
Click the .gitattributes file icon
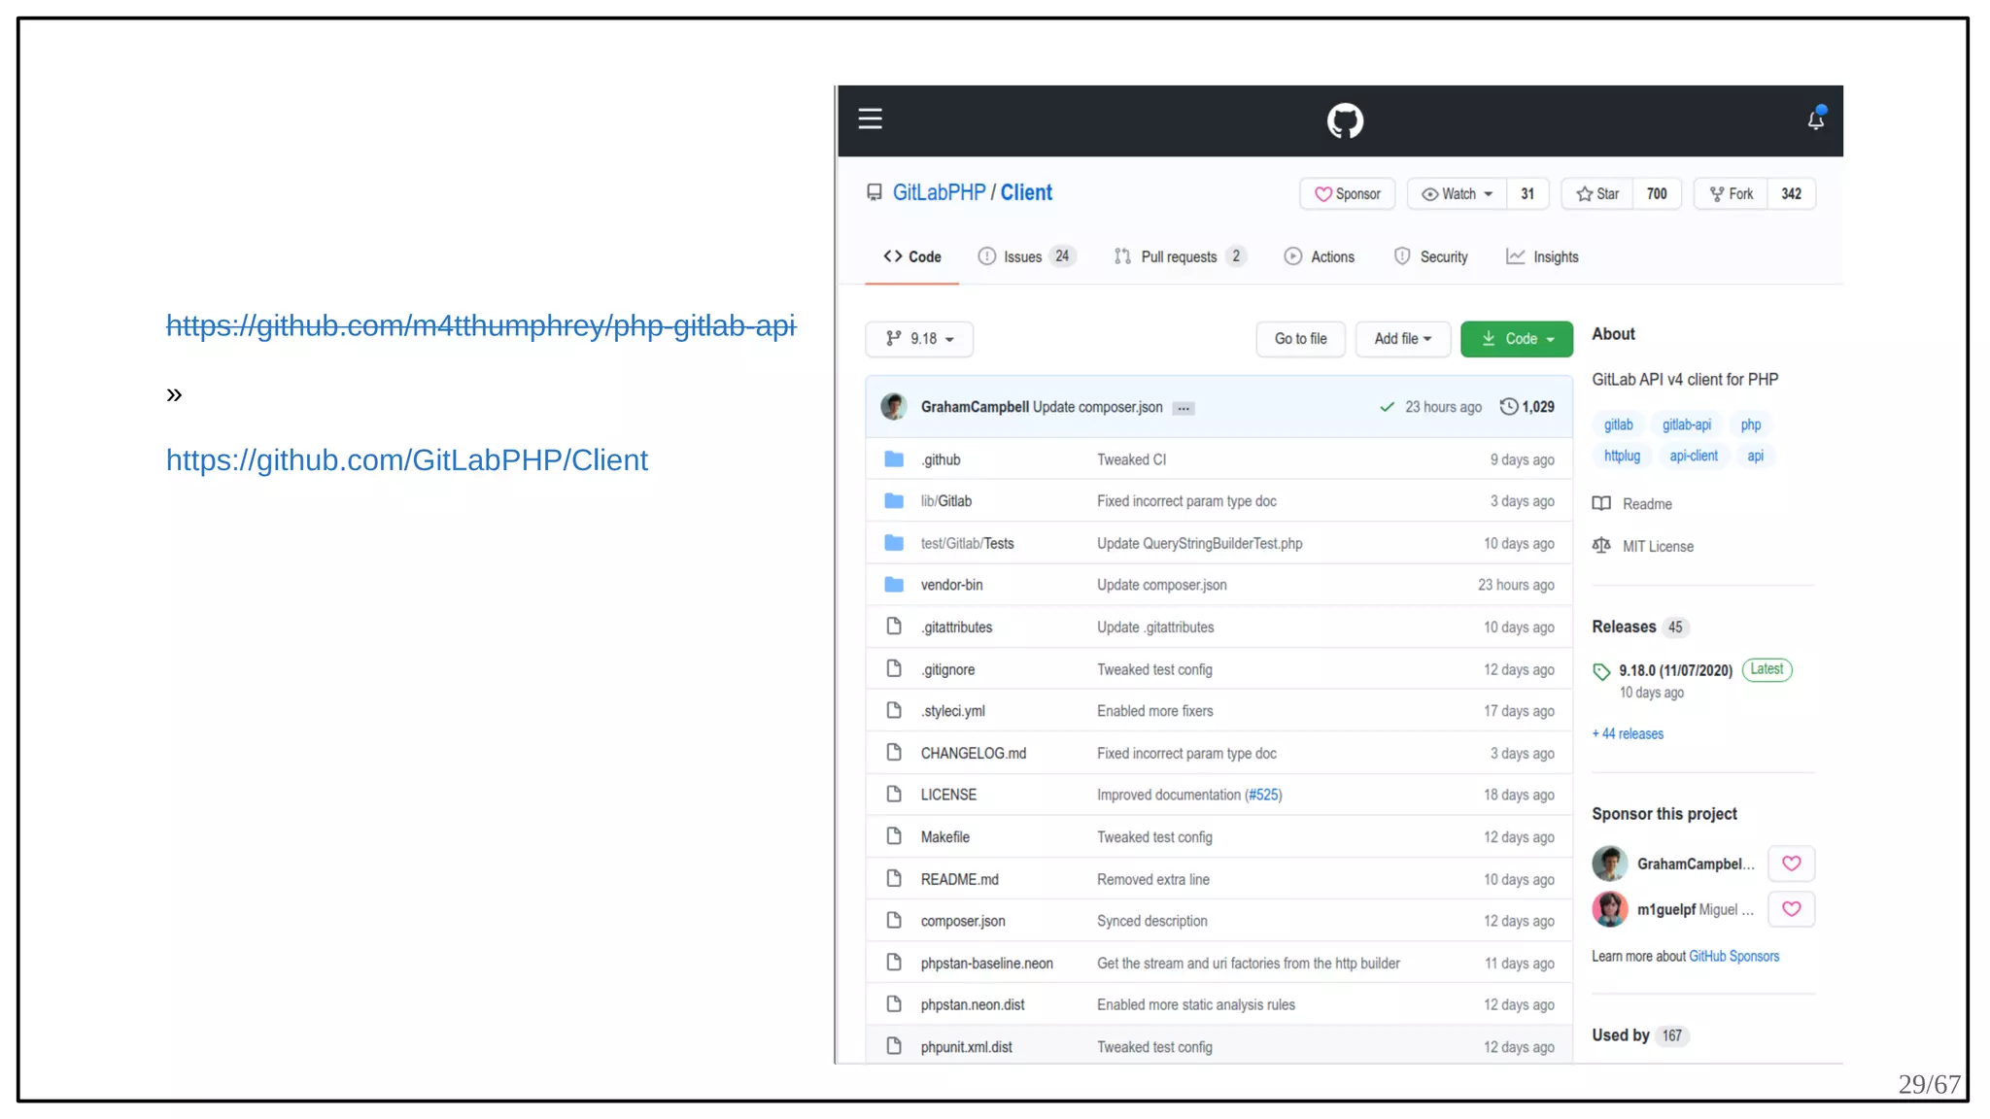point(894,627)
